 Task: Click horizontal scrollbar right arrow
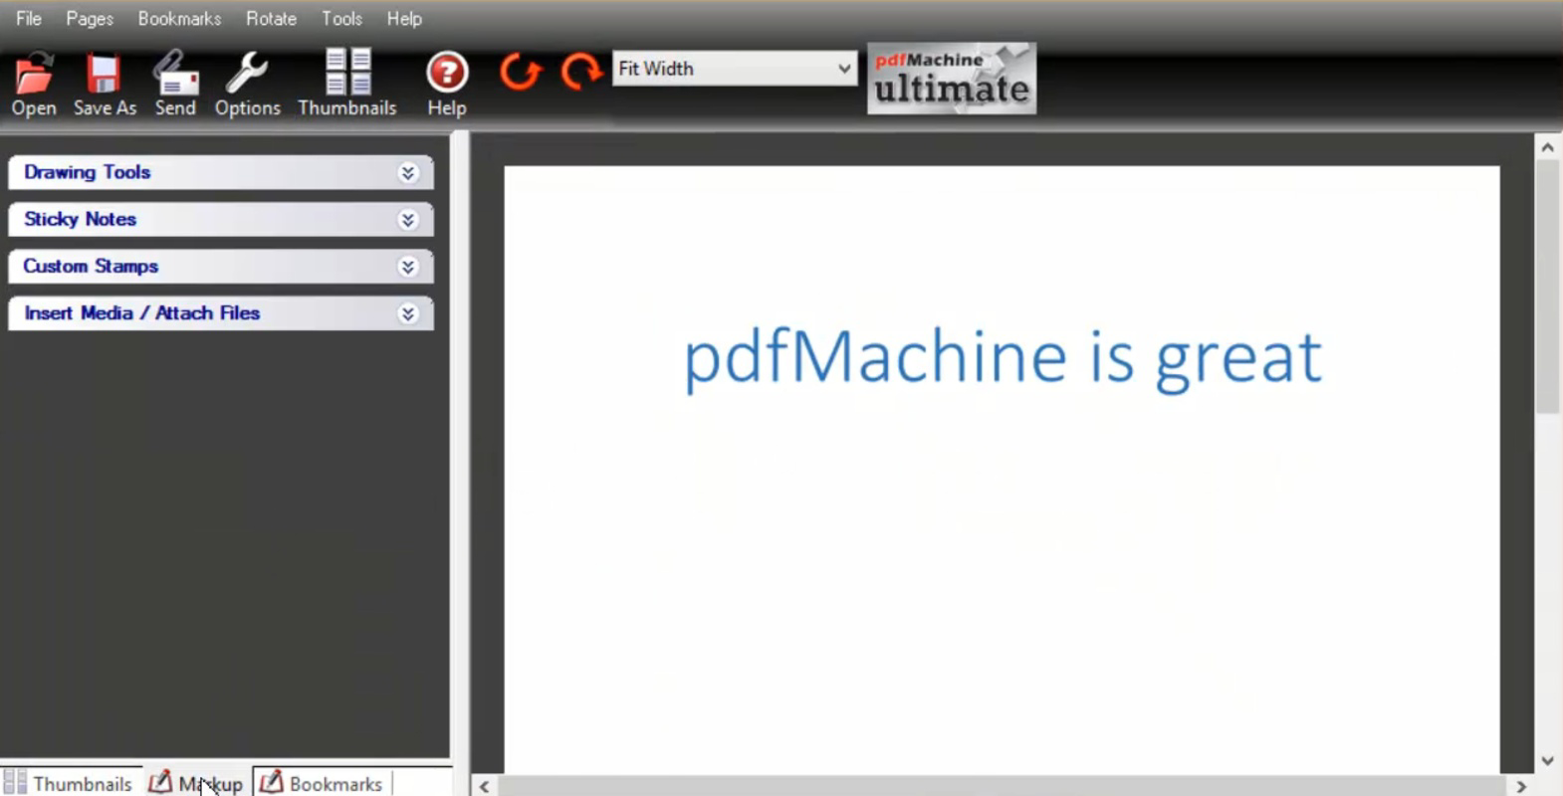(x=1520, y=786)
